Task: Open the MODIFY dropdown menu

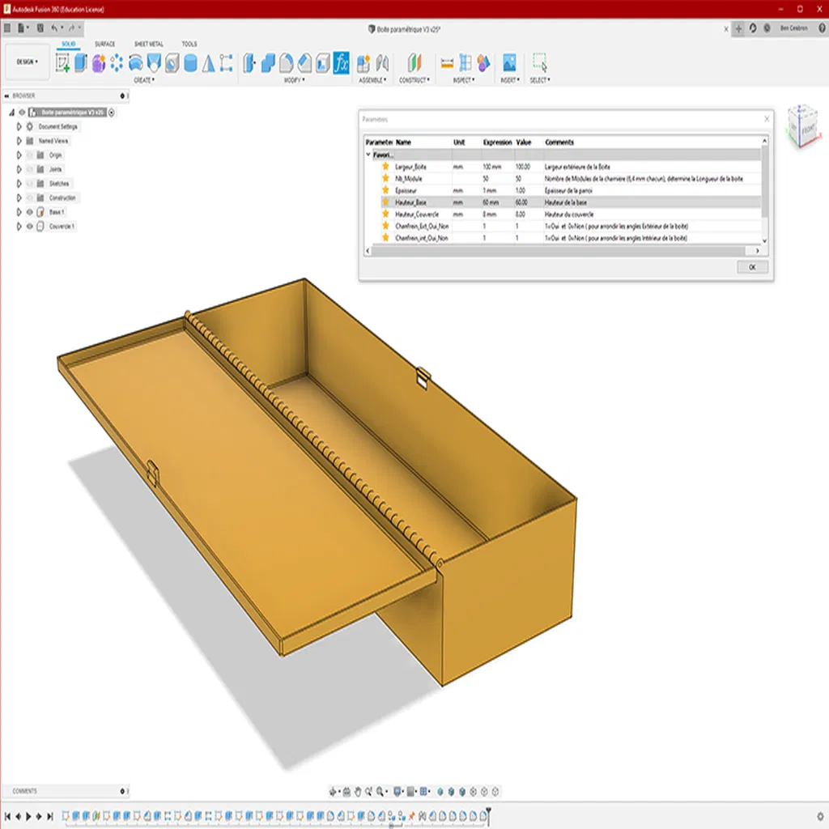Action: click(x=295, y=80)
